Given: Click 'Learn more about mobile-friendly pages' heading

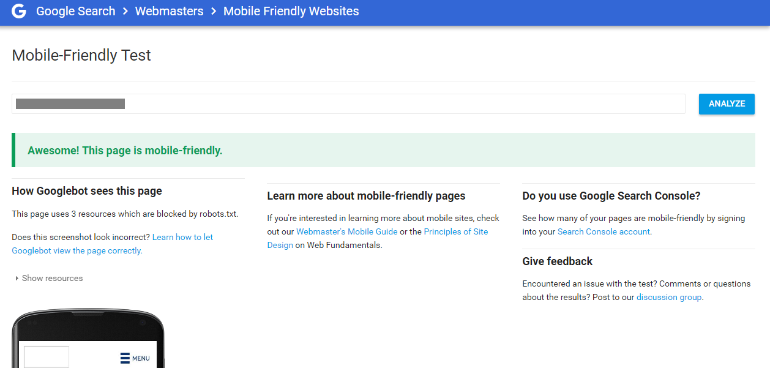Looking at the screenshot, I should coord(366,196).
